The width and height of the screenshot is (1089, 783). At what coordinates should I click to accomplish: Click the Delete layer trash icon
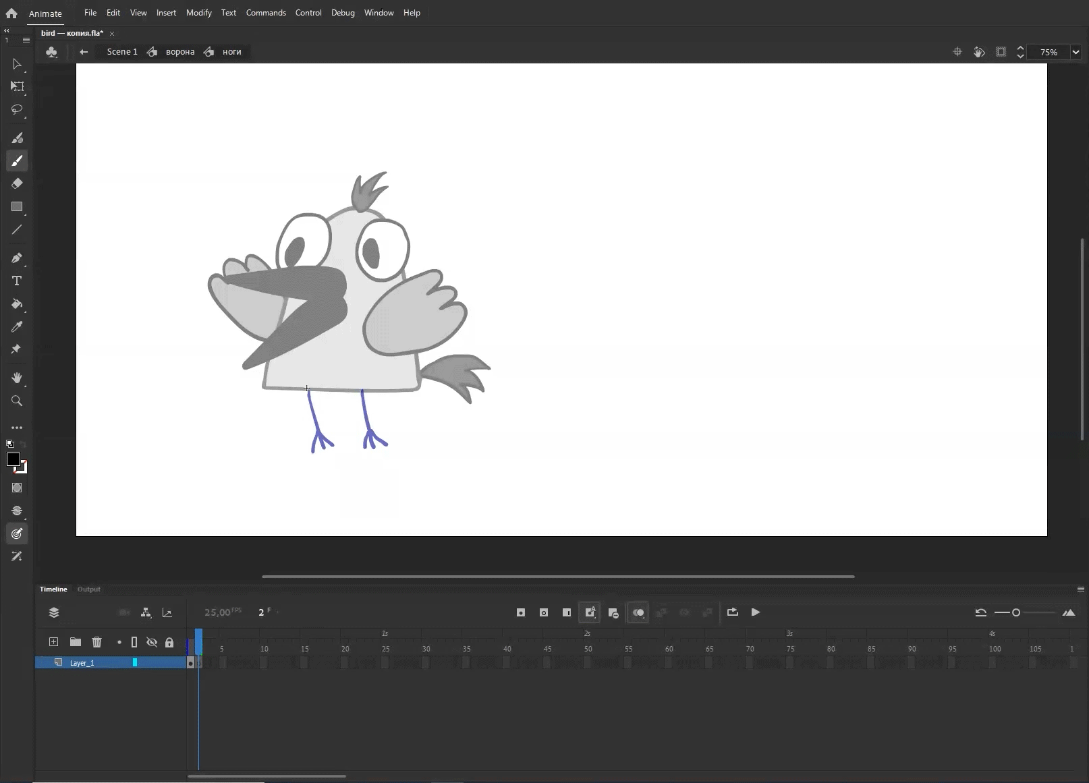click(x=96, y=642)
